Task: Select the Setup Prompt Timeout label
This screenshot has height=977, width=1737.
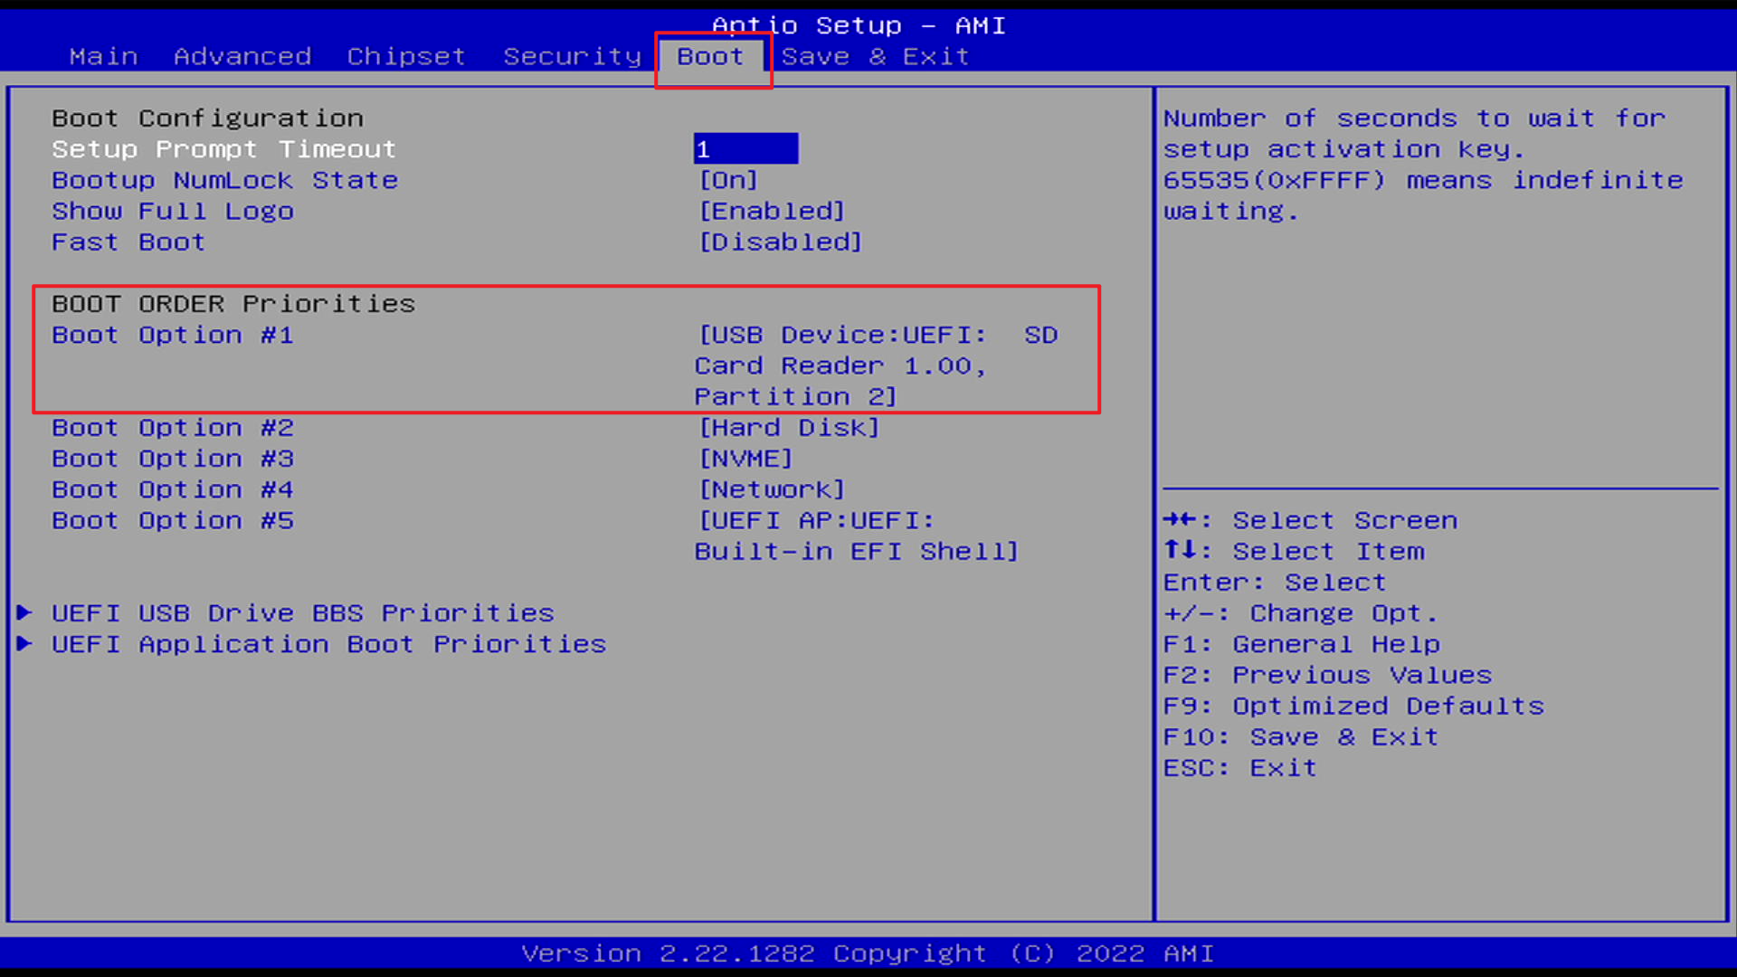Action: (x=223, y=148)
